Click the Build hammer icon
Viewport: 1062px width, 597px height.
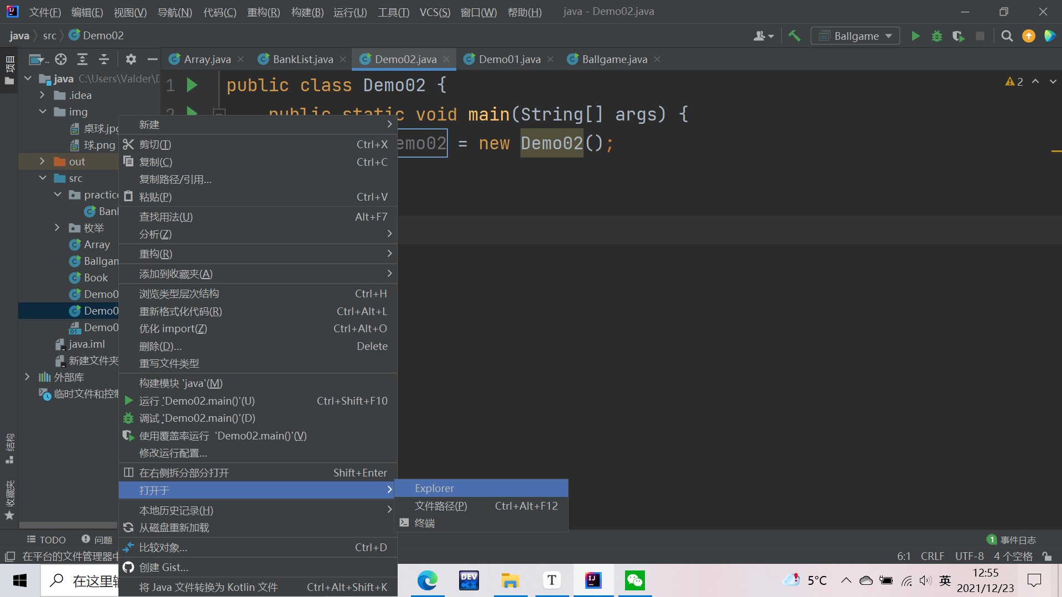(x=794, y=36)
